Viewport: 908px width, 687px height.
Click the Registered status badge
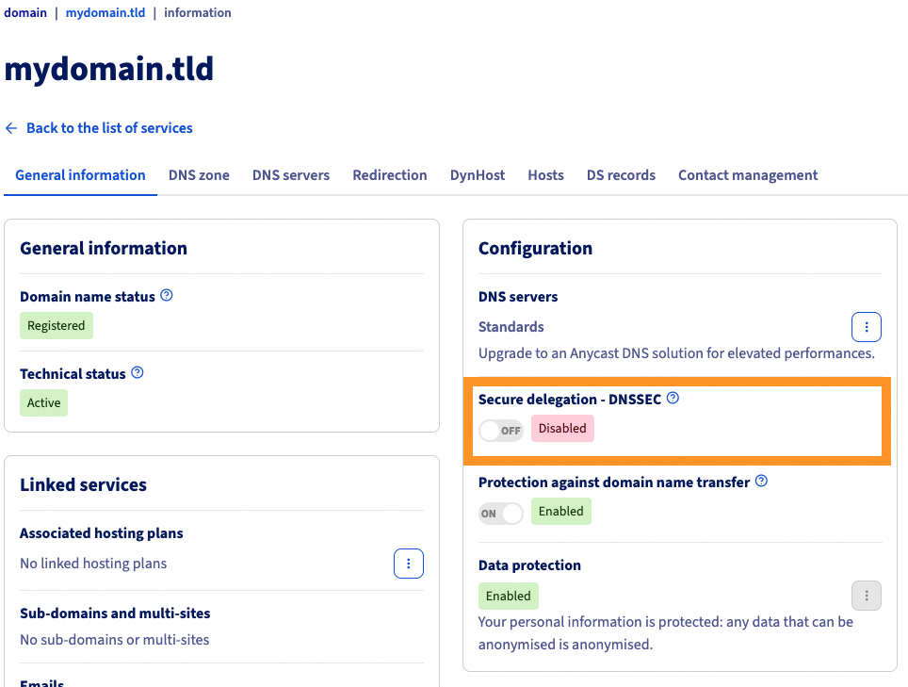tap(57, 326)
